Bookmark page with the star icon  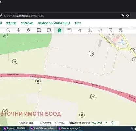coord(127,16)
